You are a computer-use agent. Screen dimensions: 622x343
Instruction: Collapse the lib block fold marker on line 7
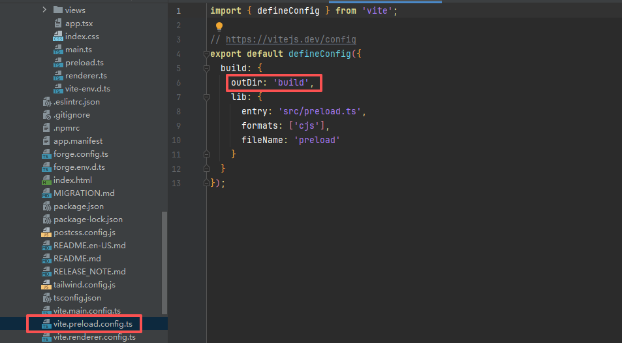(x=206, y=97)
